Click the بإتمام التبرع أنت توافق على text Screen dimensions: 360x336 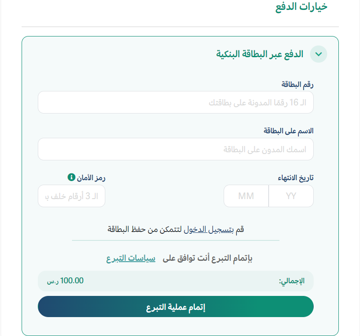point(207,259)
